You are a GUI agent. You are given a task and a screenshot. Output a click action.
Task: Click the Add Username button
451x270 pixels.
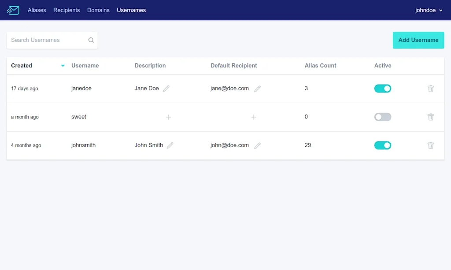[x=418, y=40]
